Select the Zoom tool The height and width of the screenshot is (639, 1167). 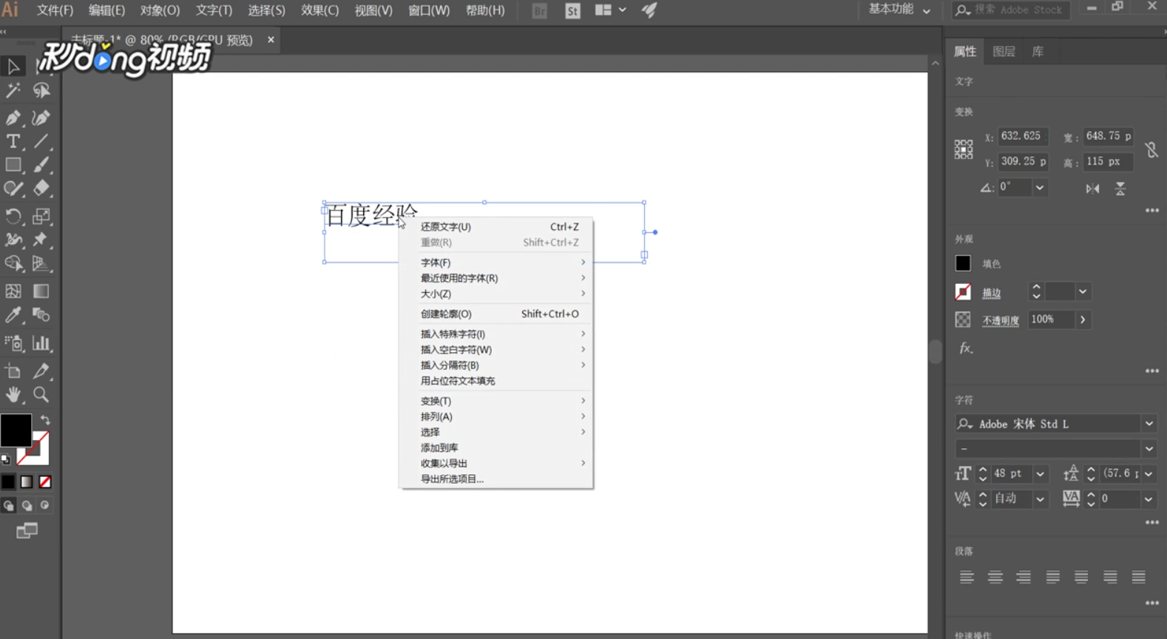coord(41,395)
